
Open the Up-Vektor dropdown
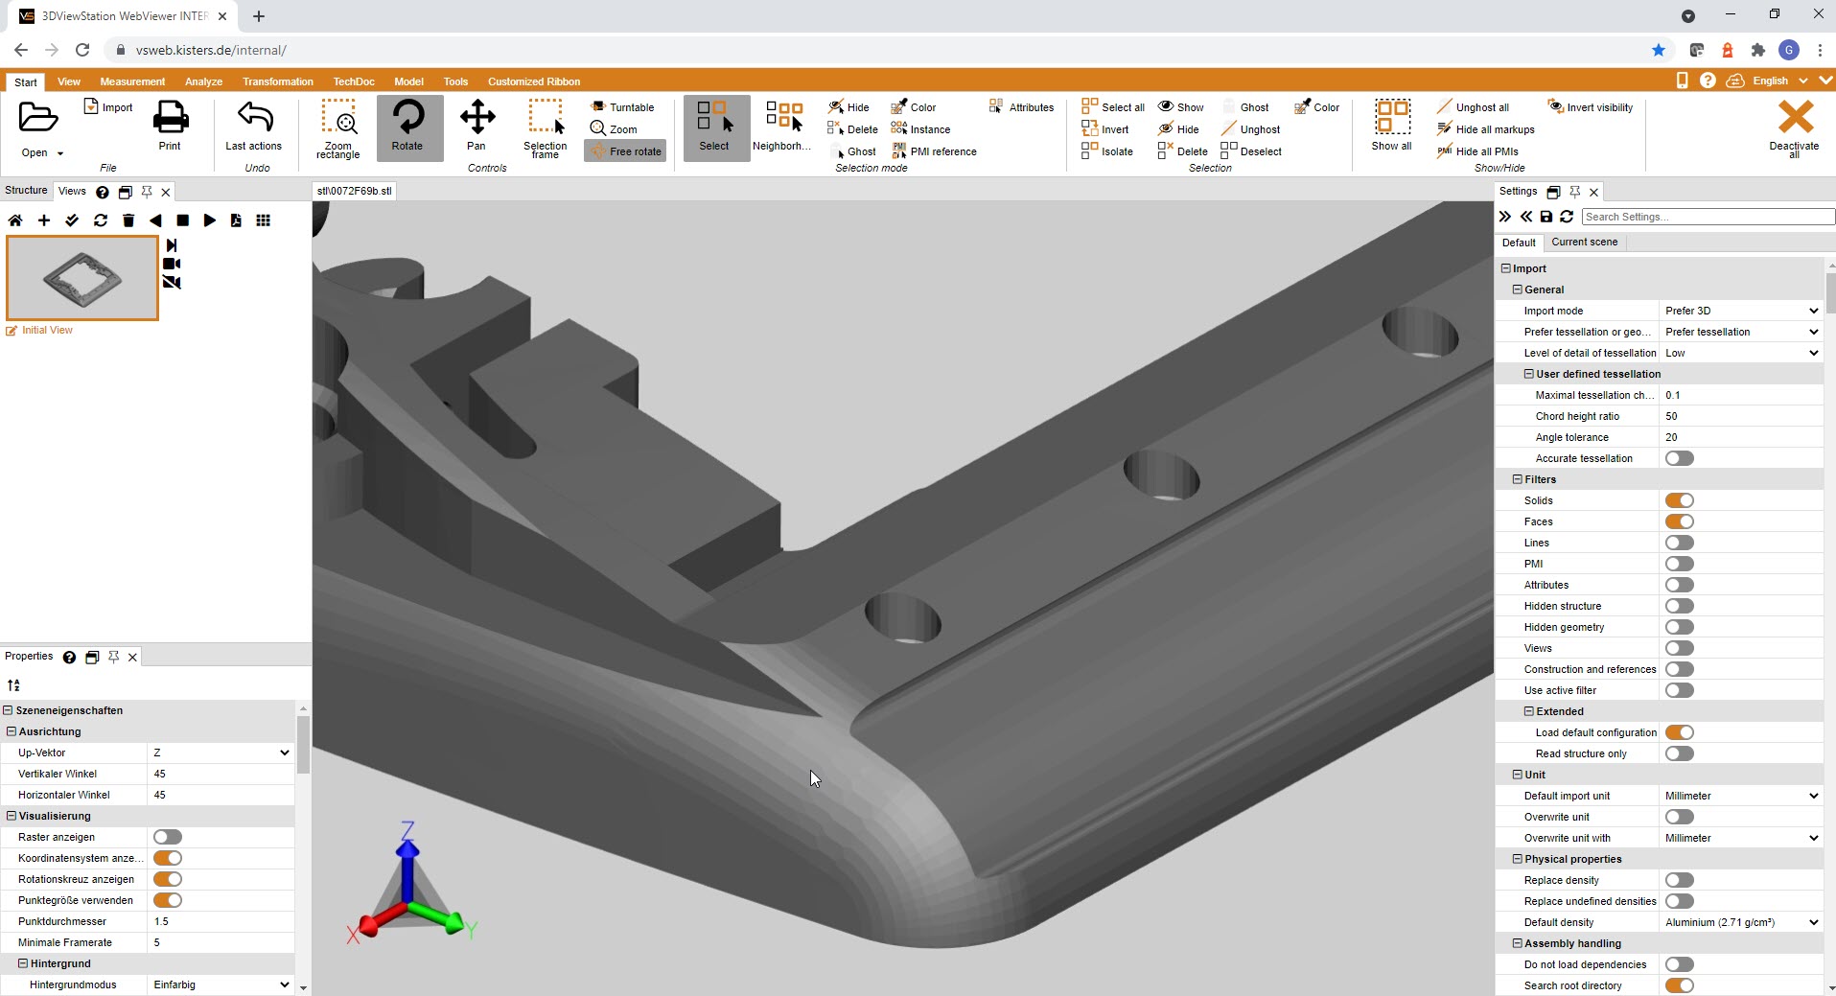click(221, 753)
